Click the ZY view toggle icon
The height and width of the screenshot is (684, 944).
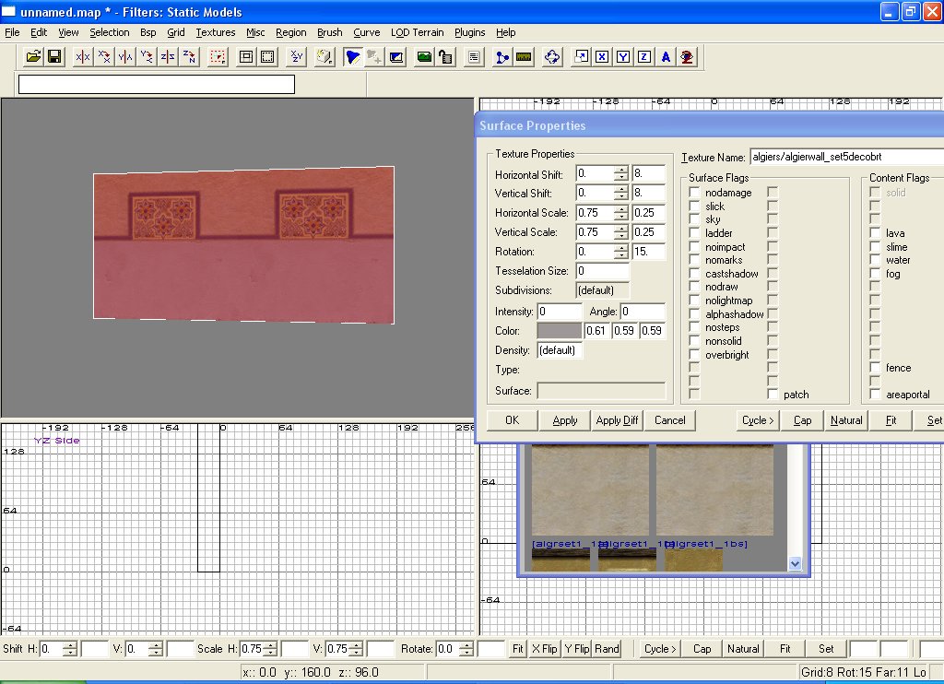tap(296, 57)
